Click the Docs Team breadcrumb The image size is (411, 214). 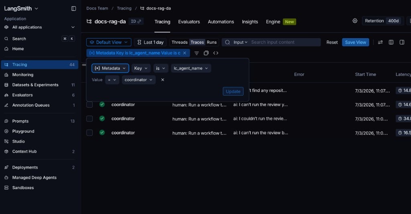97,8
